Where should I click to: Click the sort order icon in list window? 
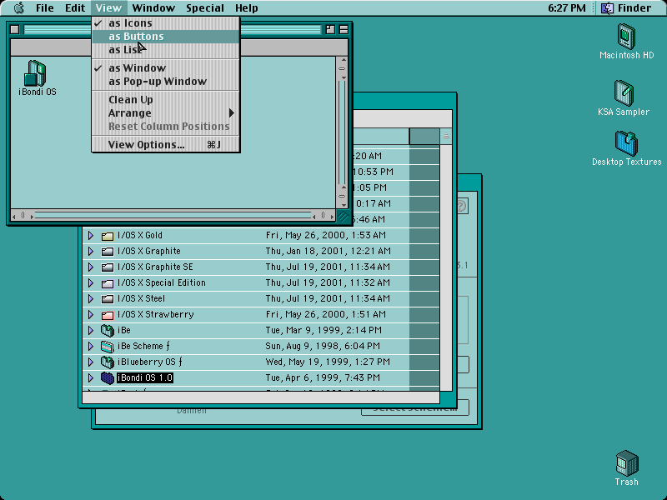(x=446, y=136)
